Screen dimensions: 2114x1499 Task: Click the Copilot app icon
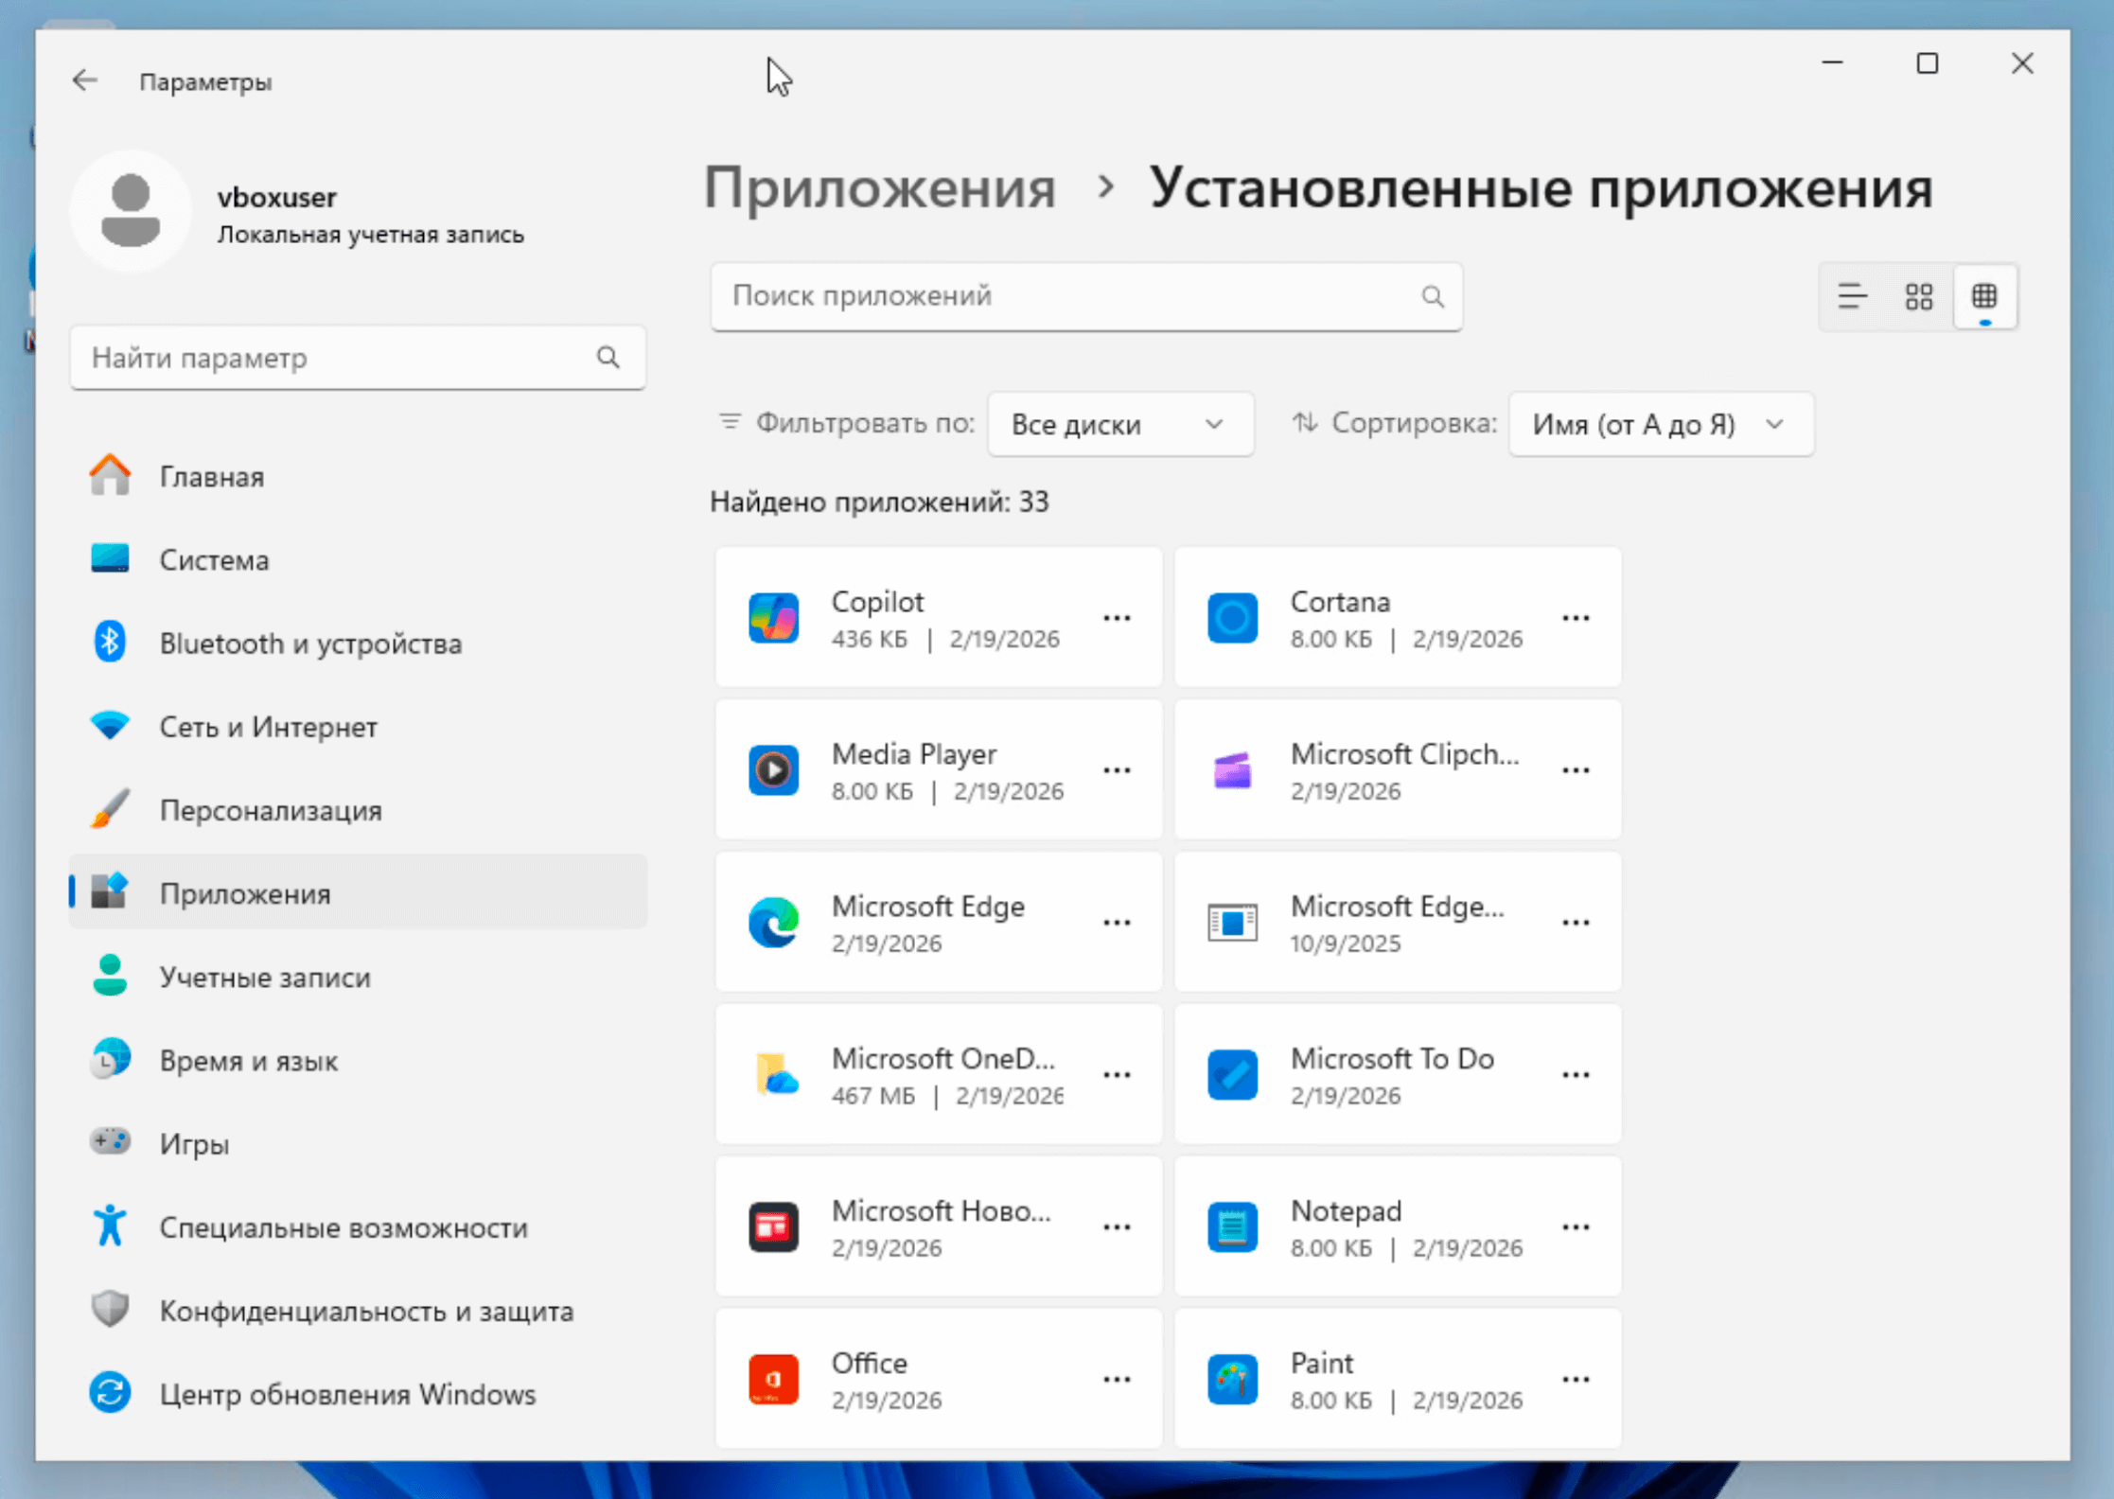point(773,618)
